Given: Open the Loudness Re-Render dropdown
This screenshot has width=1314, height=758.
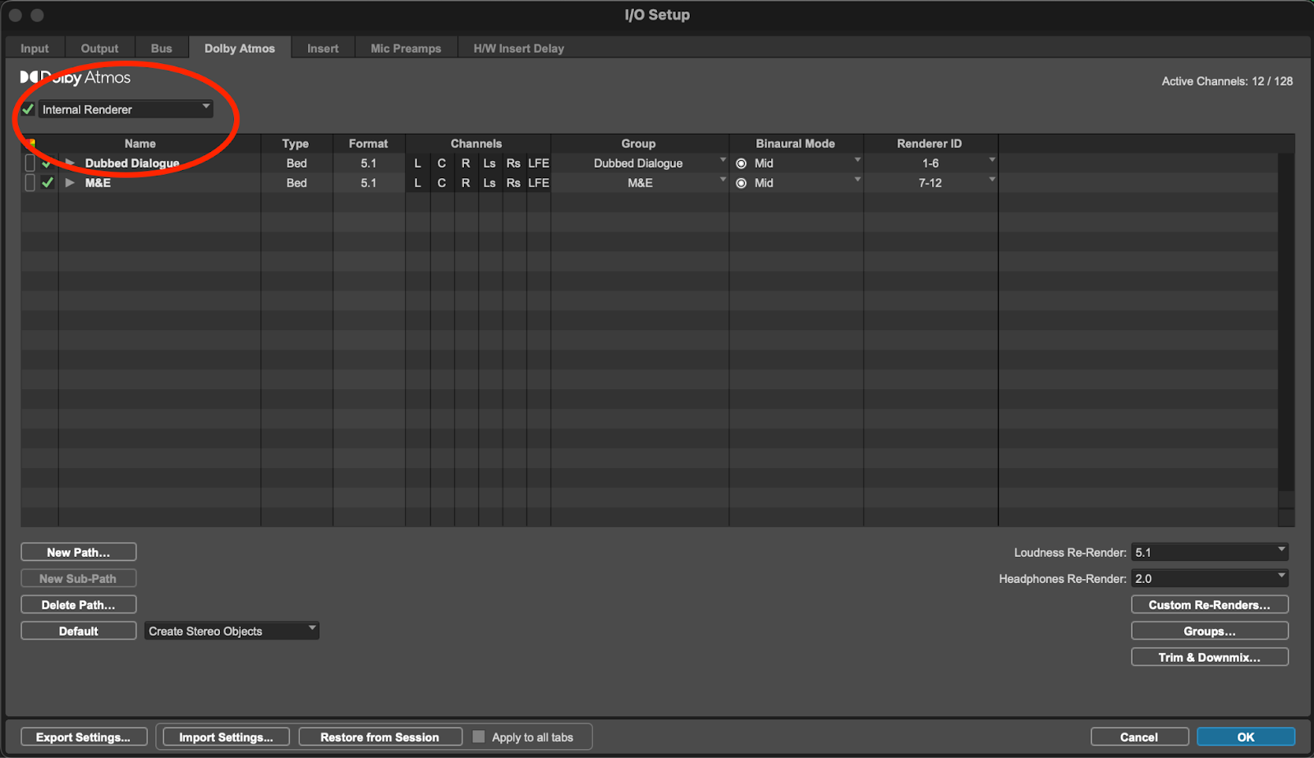Looking at the screenshot, I should tap(1210, 553).
